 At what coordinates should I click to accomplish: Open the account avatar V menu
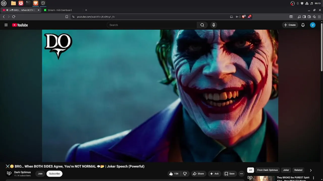tap(313, 25)
